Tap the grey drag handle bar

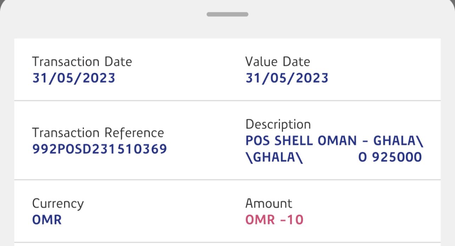point(227,15)
